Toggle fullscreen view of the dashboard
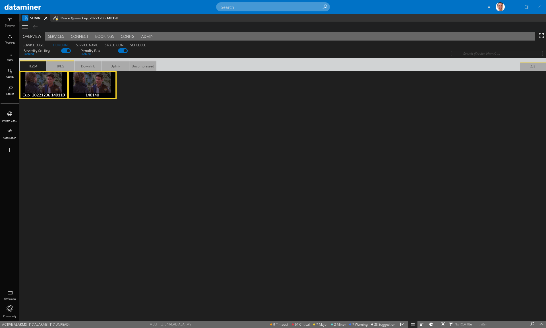Image resolution: width=546 pixels, height=328 pixels. (541, 36)
